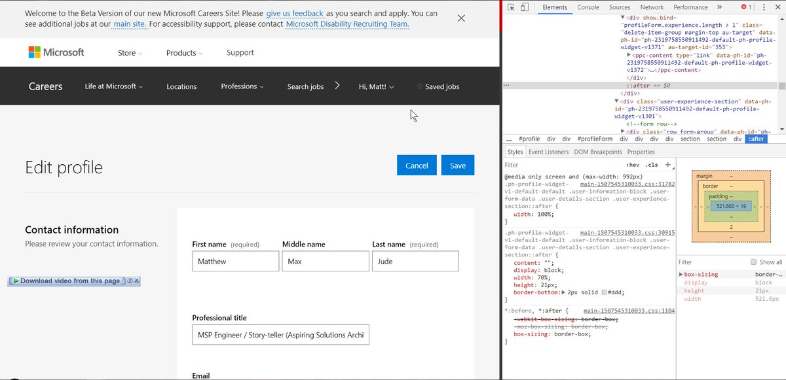Expand the ppc-content DOM node

629,54
